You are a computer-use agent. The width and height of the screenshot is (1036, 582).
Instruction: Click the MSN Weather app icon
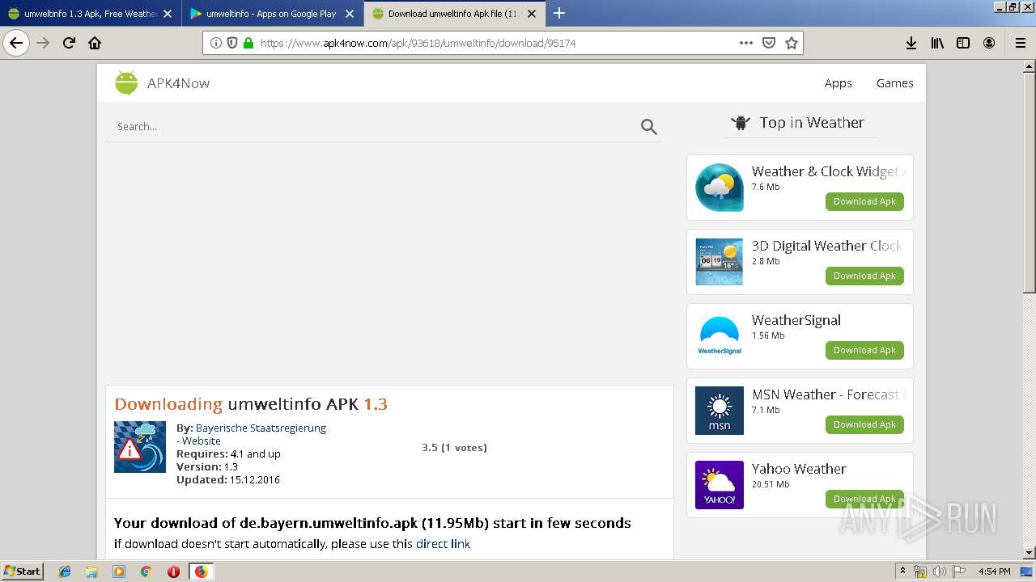[x=720, y=411]
